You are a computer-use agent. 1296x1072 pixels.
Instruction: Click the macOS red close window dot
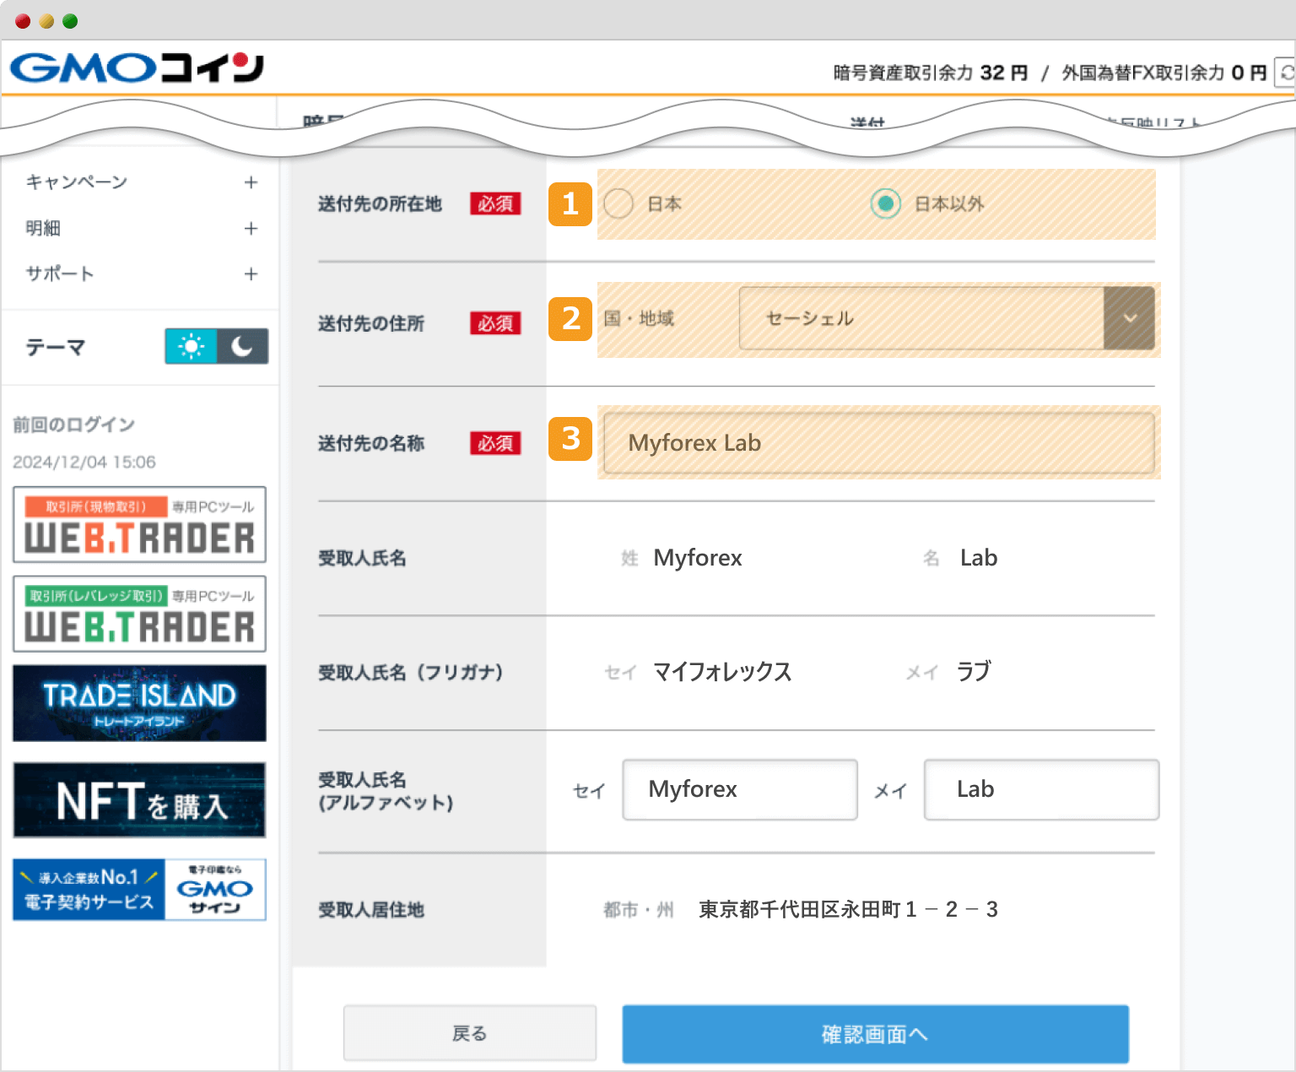[x=23, y=21]
